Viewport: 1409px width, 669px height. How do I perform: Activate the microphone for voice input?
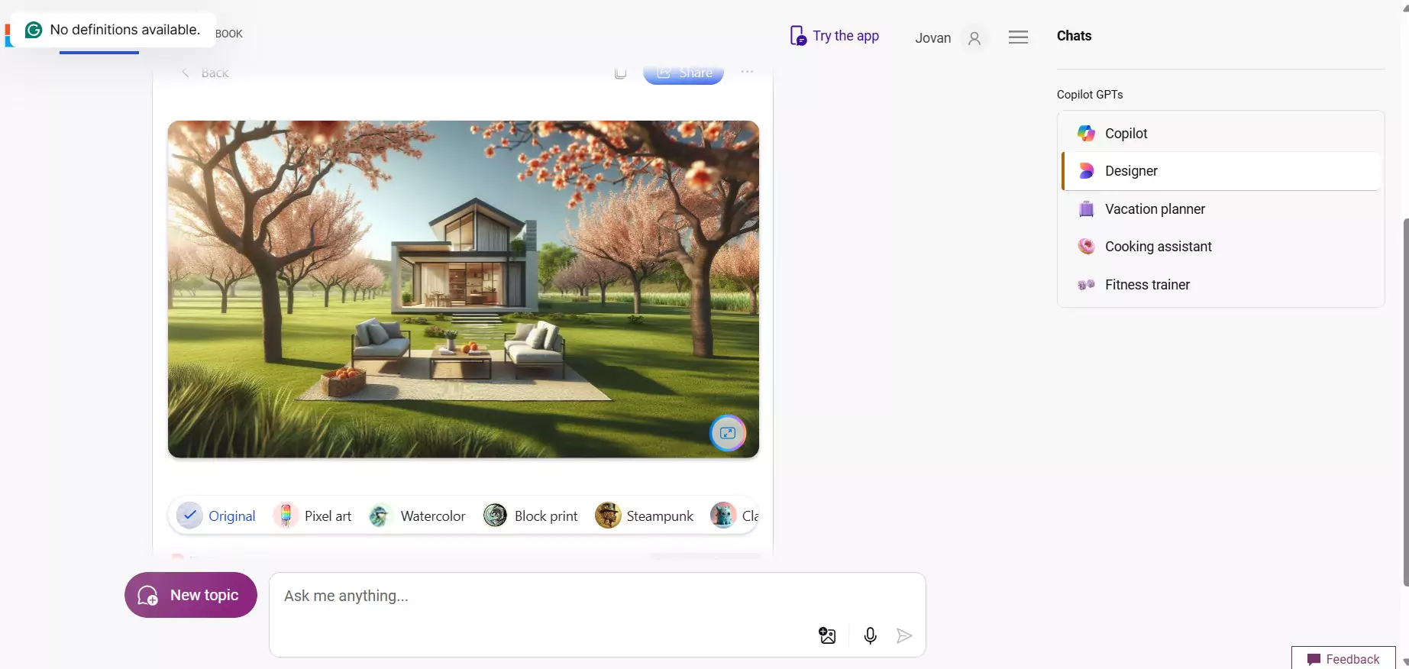pos(870,635)
